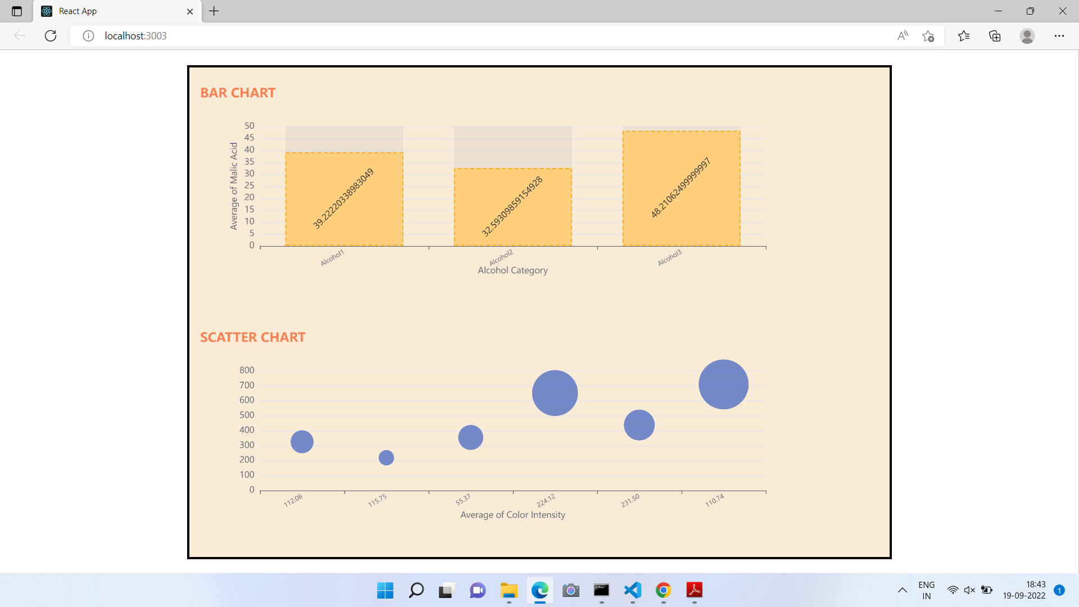Click the Alcohol Category axis label
Image resolution: width=1079 pixels, height=607 pixels.
(513, 270)
